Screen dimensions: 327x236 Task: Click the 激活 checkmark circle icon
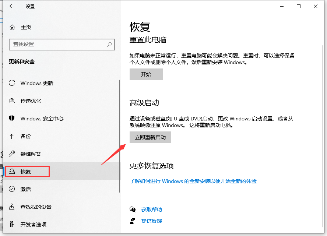[12, 189]
